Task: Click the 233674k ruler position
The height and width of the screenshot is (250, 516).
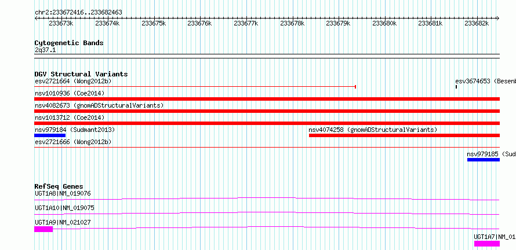Action: tap(108, 24)
